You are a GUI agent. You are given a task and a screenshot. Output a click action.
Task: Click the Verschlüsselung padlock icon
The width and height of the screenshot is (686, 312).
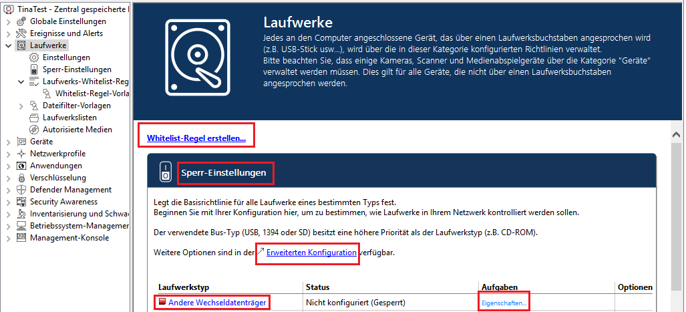[21, 178]
